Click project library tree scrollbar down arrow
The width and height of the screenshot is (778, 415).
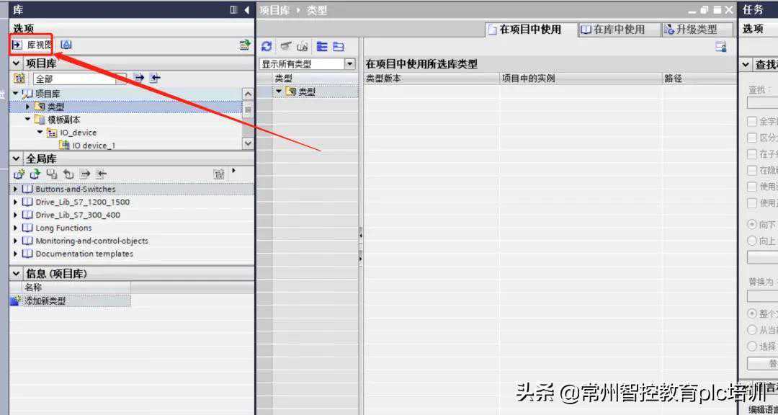point(248,143)
